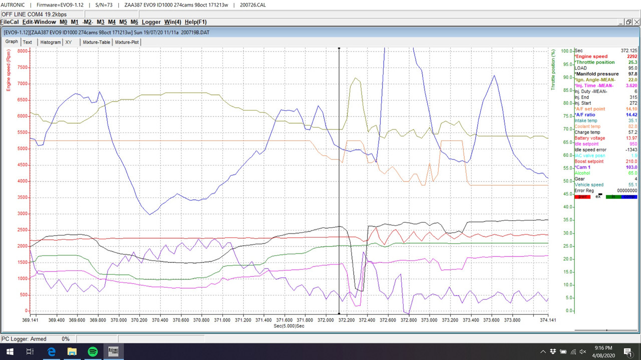
Task: Open the -M2- menu
Action: pos(87,22)
